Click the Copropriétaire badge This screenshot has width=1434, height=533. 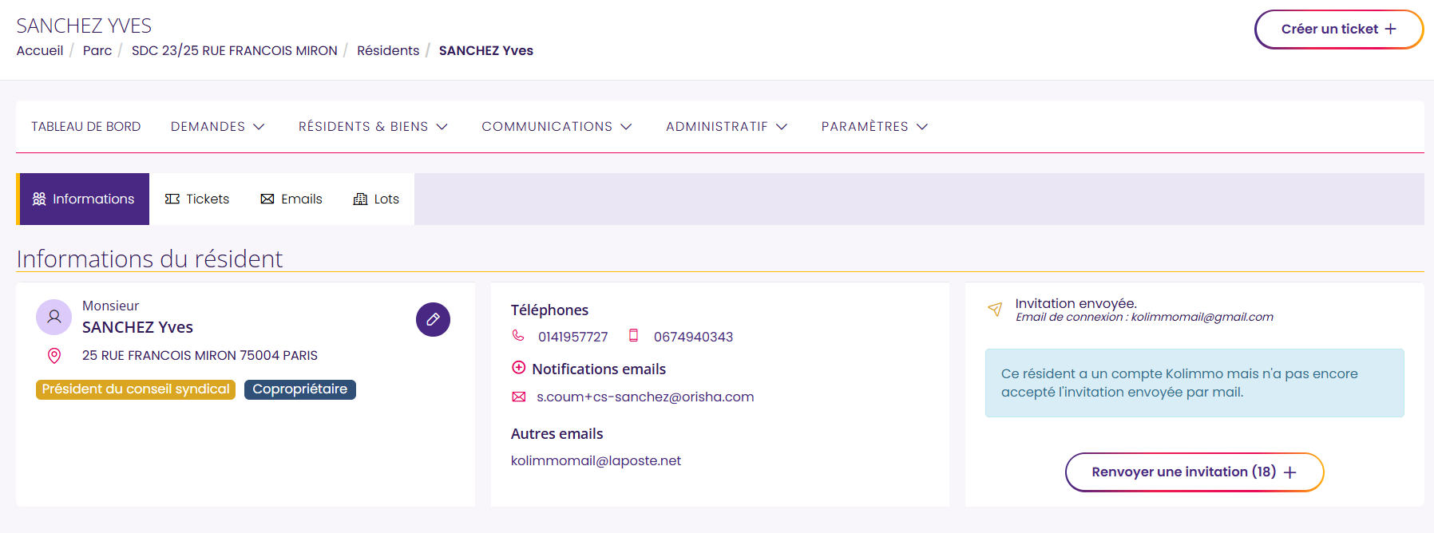[300, 389]
